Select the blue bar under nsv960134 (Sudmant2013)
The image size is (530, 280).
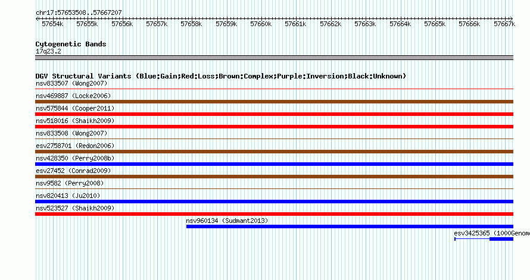350,226
